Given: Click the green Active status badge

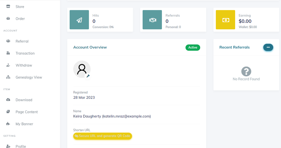Looking at the screenshot, I should coord(193,47).
